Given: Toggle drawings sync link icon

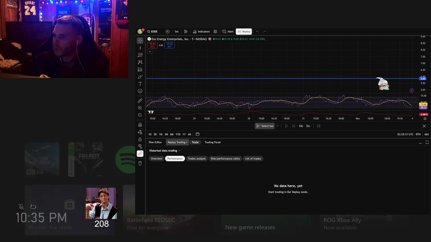Looking at the screenshot, I should tap(140, 154).
